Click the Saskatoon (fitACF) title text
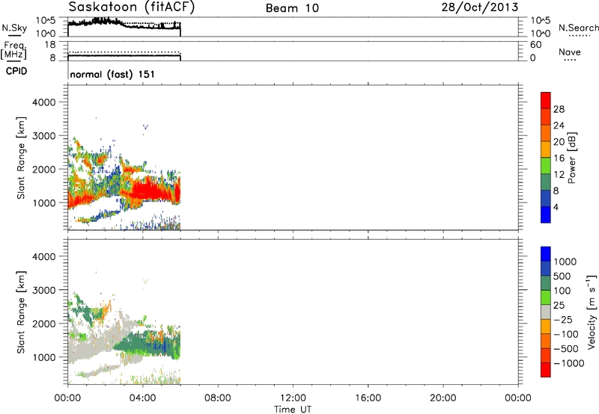The width and height of the screenshot is (599, 414). pos(132,7)
